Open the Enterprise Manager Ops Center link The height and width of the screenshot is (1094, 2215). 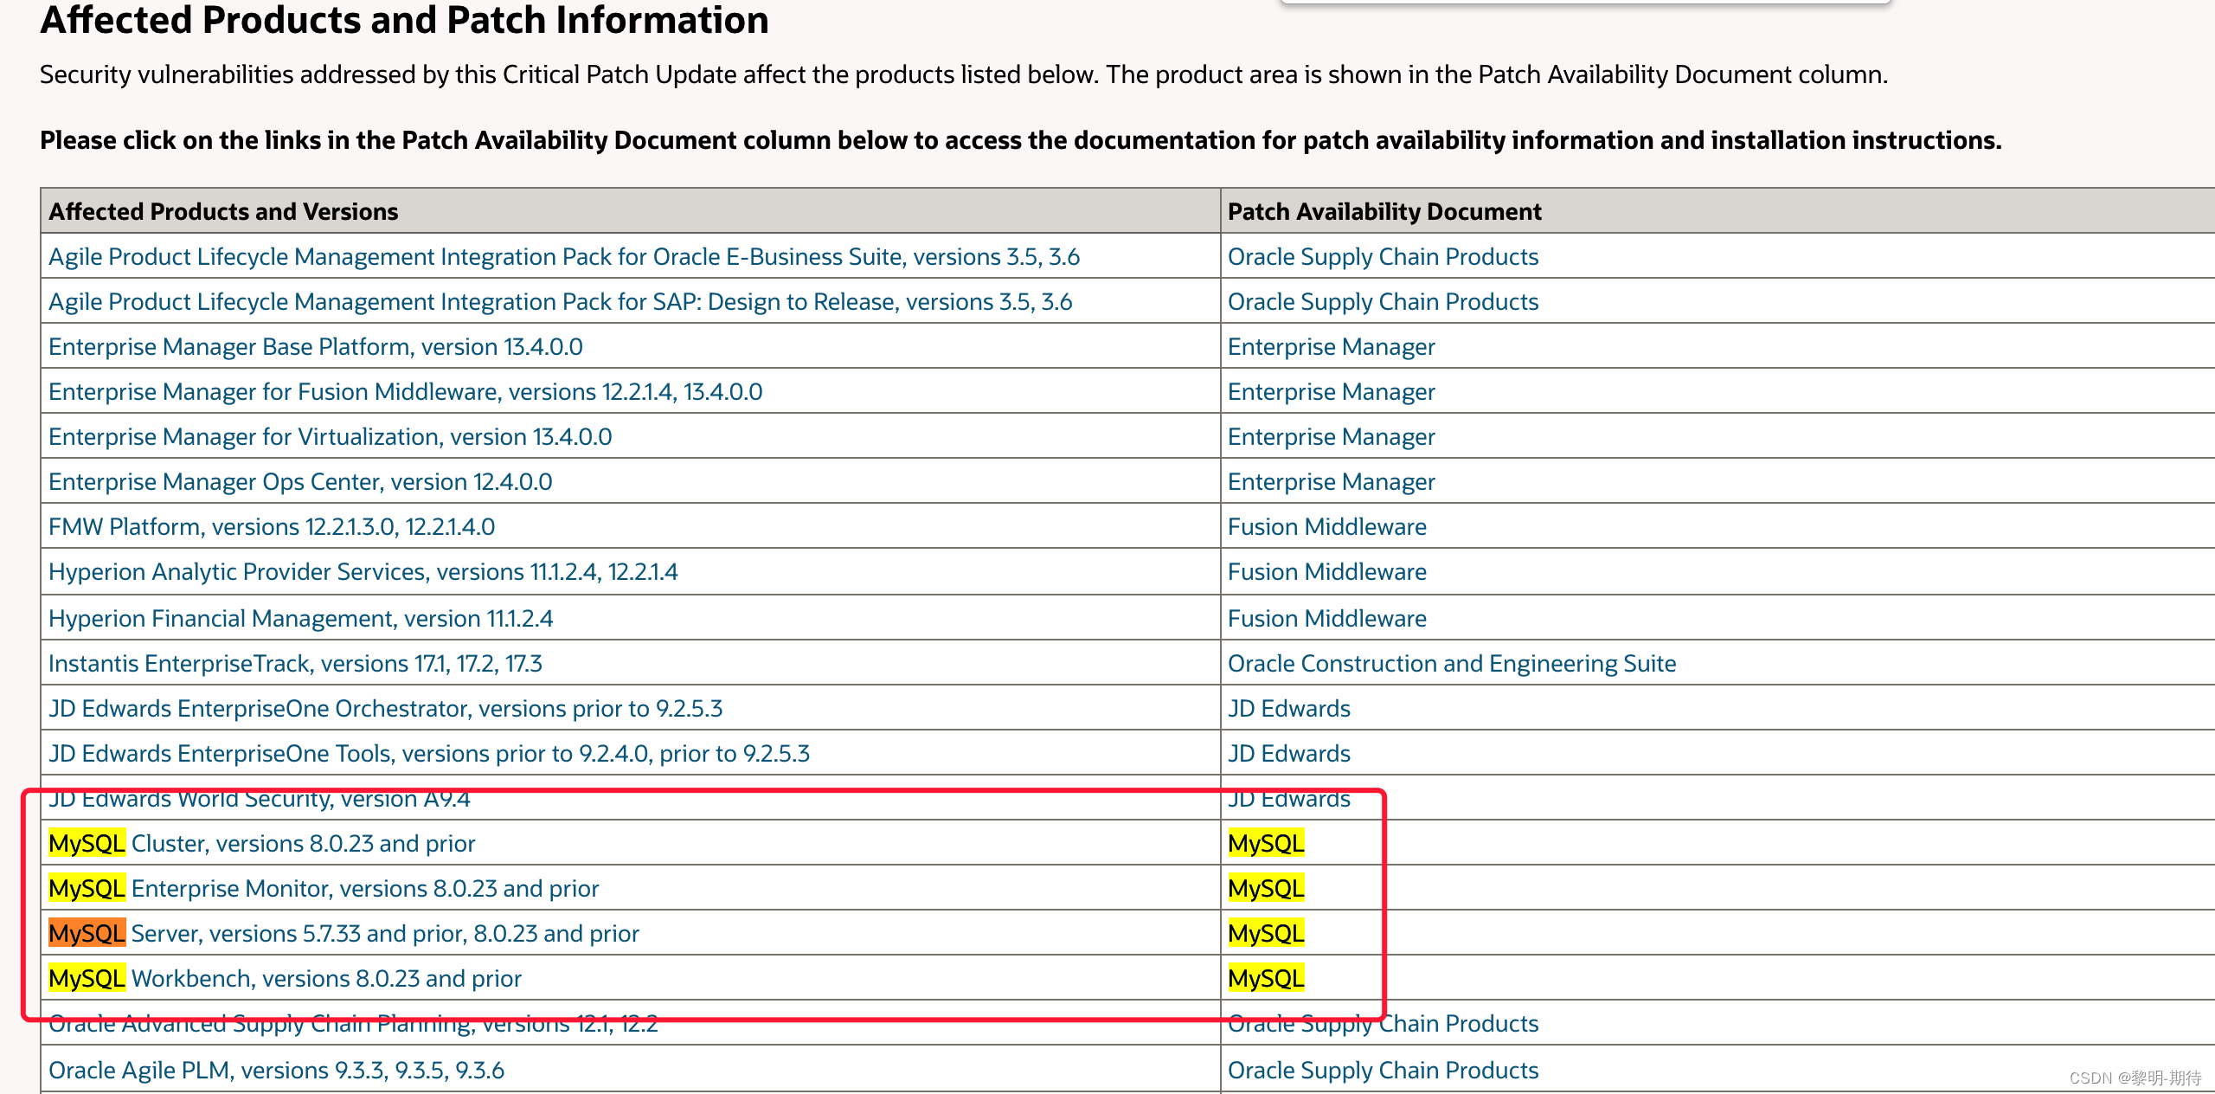pos(299,481)
